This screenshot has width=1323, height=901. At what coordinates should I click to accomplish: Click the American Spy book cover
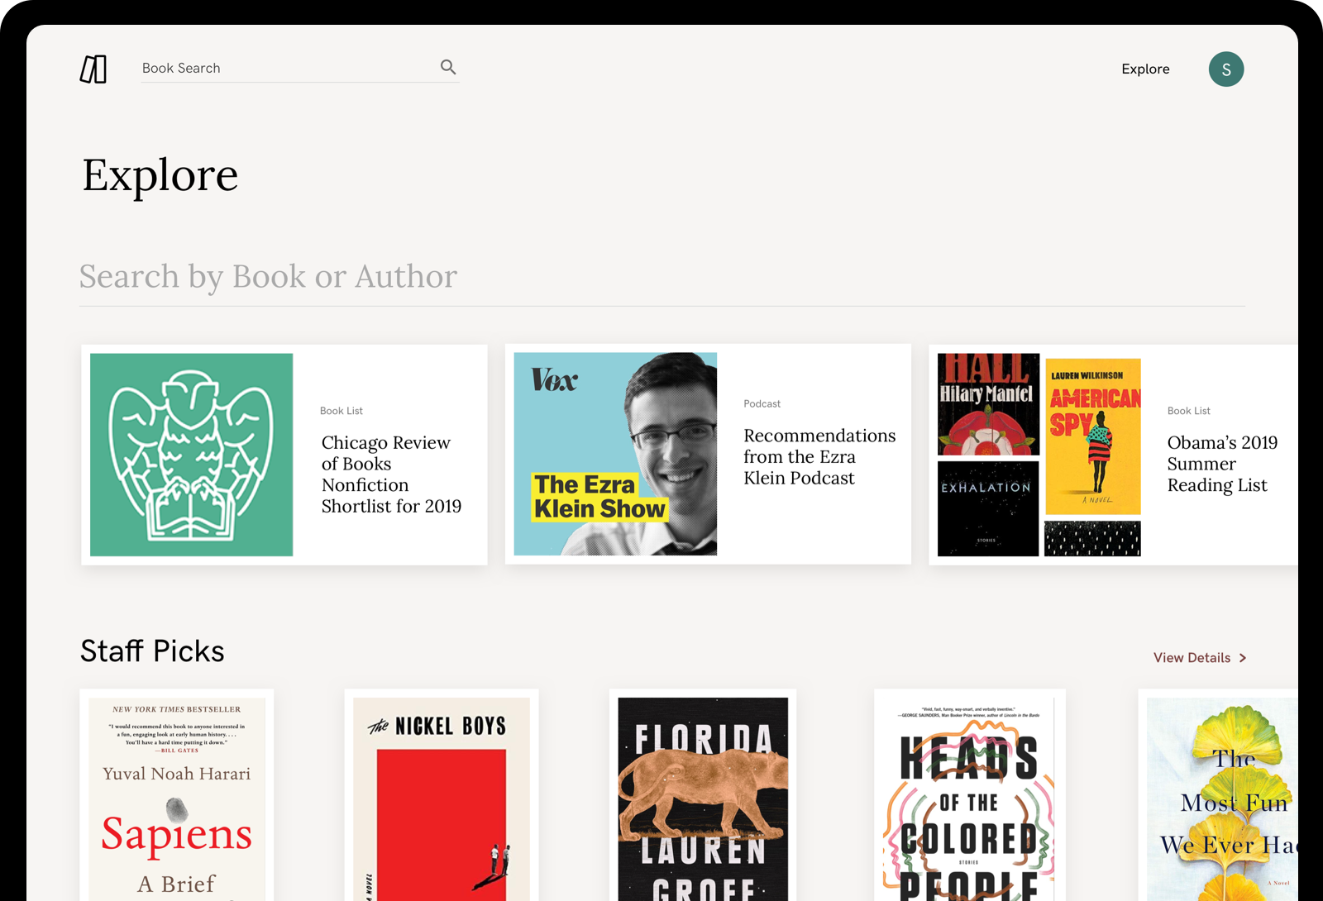pos(1093,436)
